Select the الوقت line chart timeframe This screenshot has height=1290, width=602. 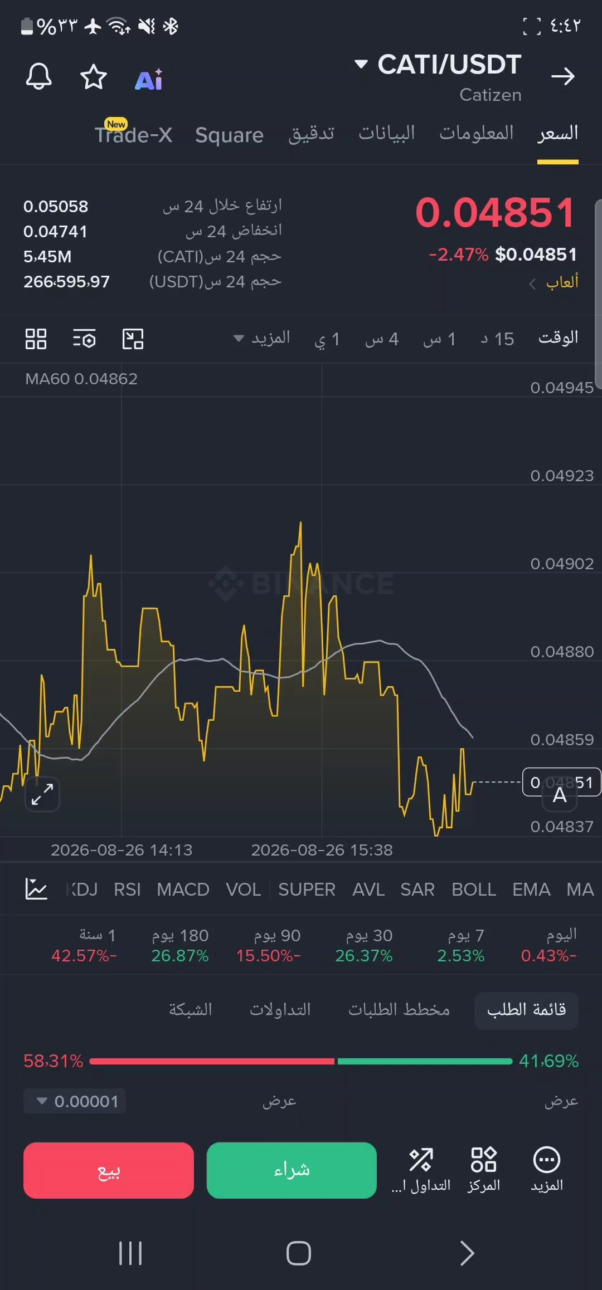[x=558, y=338]
